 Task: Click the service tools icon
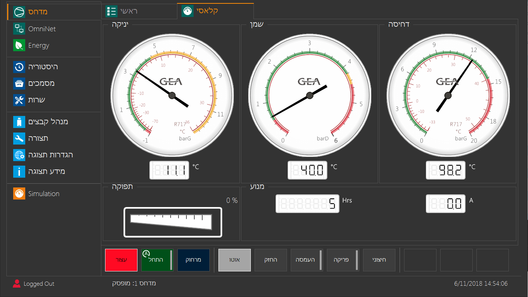(x=19, y=100)
